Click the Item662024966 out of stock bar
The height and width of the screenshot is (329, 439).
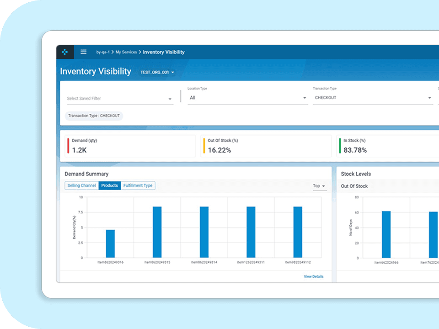(x=386, y=234)
